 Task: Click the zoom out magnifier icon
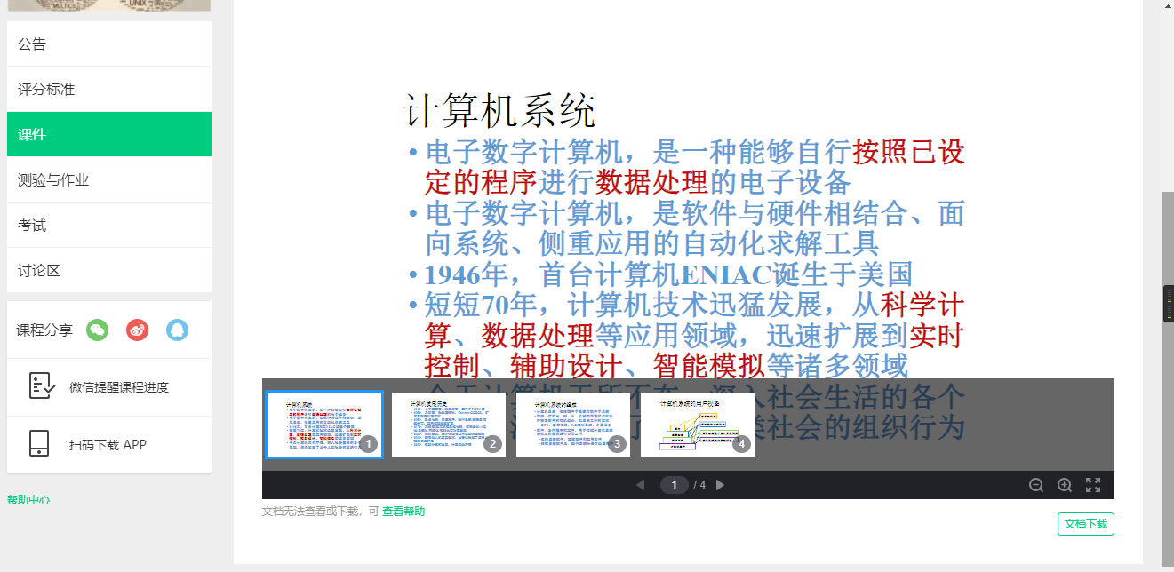[1035, 485]
